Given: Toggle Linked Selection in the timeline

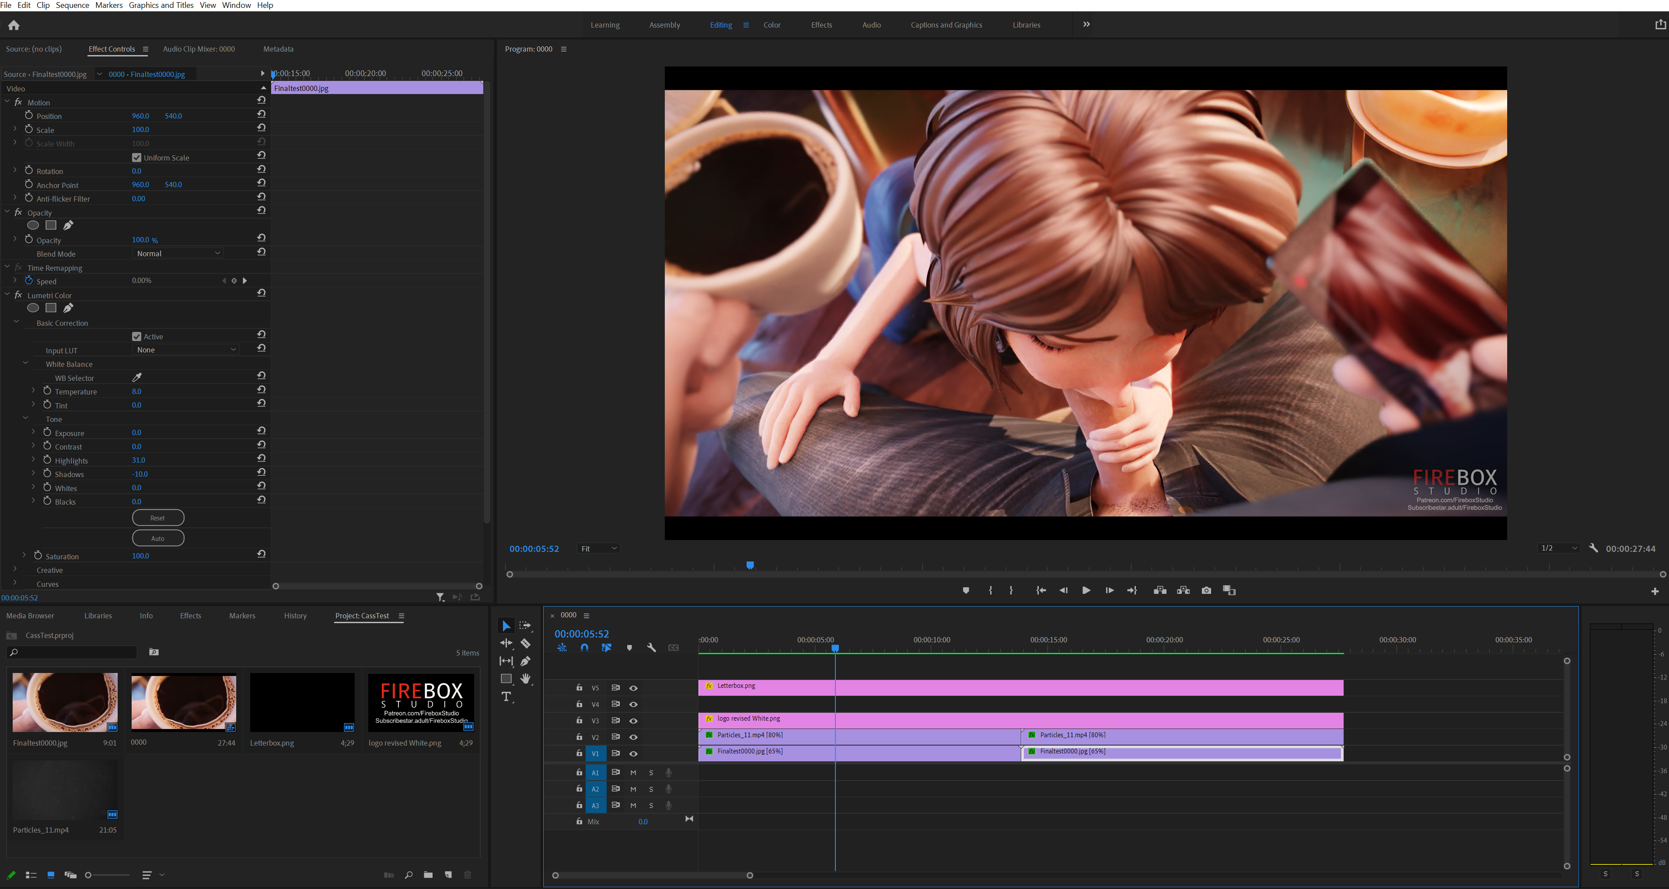Looking at the screenshot, I should [x=607, y=648].
